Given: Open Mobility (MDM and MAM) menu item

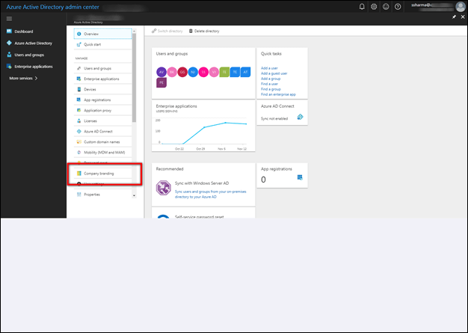Looking at the screenshot, I should pos(102,153).
